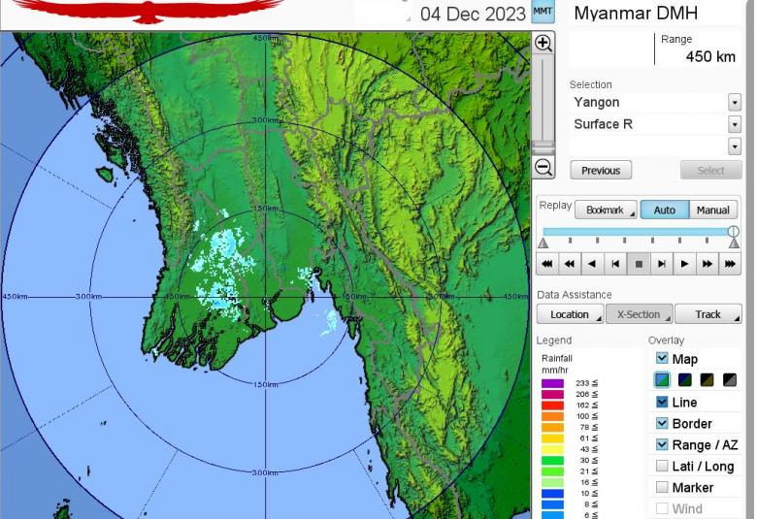The width and height of the screenshot is (757, 519).
Task: Open the Yangon site dropdown
Action: click(734, 103)
